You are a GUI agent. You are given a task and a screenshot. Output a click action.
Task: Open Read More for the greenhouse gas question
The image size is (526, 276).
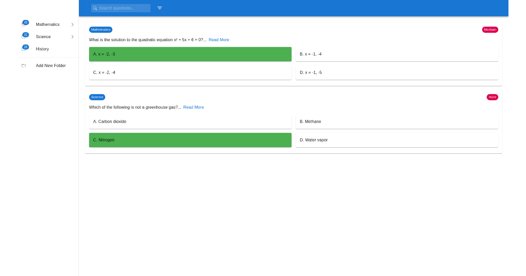[193, 107]
